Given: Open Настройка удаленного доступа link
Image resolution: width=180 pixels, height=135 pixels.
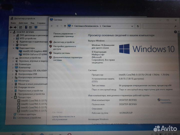Looking at the screenshot, I should click(64, 48).
